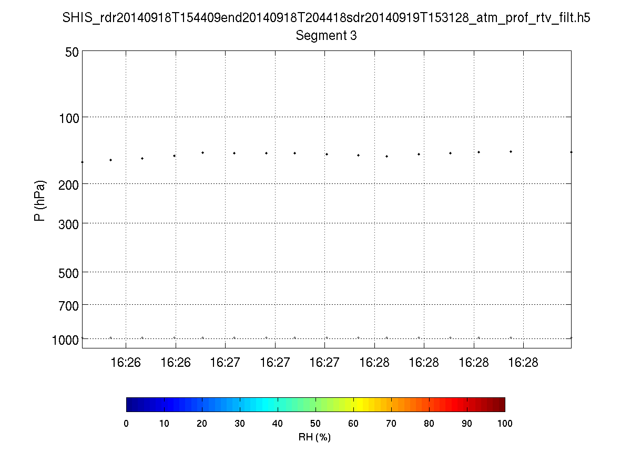Viewport: 631px width, 473px height.
Task: Pick the cyan colorbar region near 30
Action: 240,404
